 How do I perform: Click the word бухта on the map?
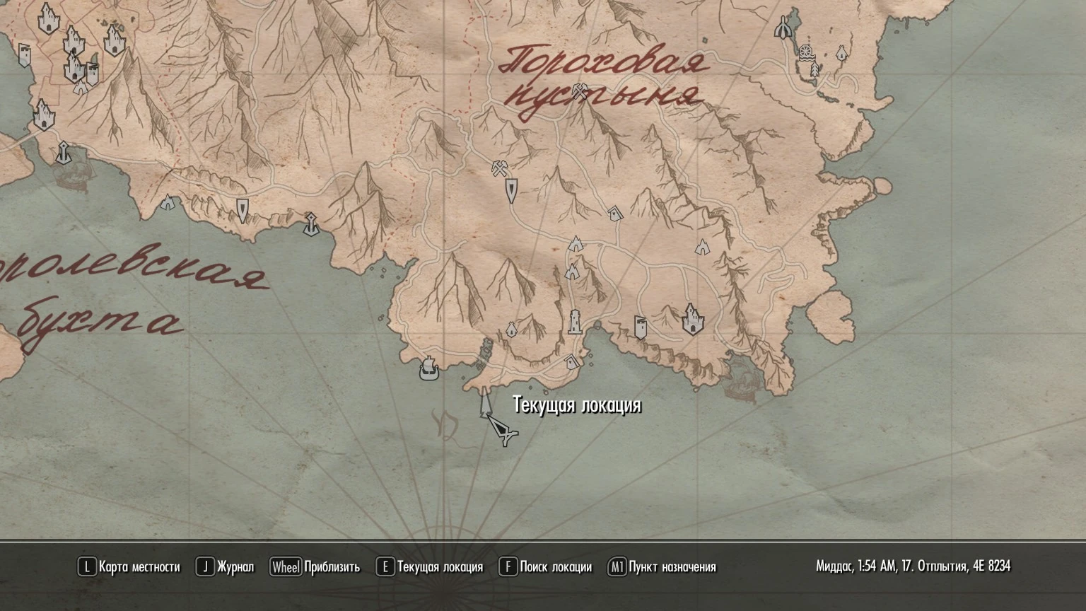(x=99, y=327)
